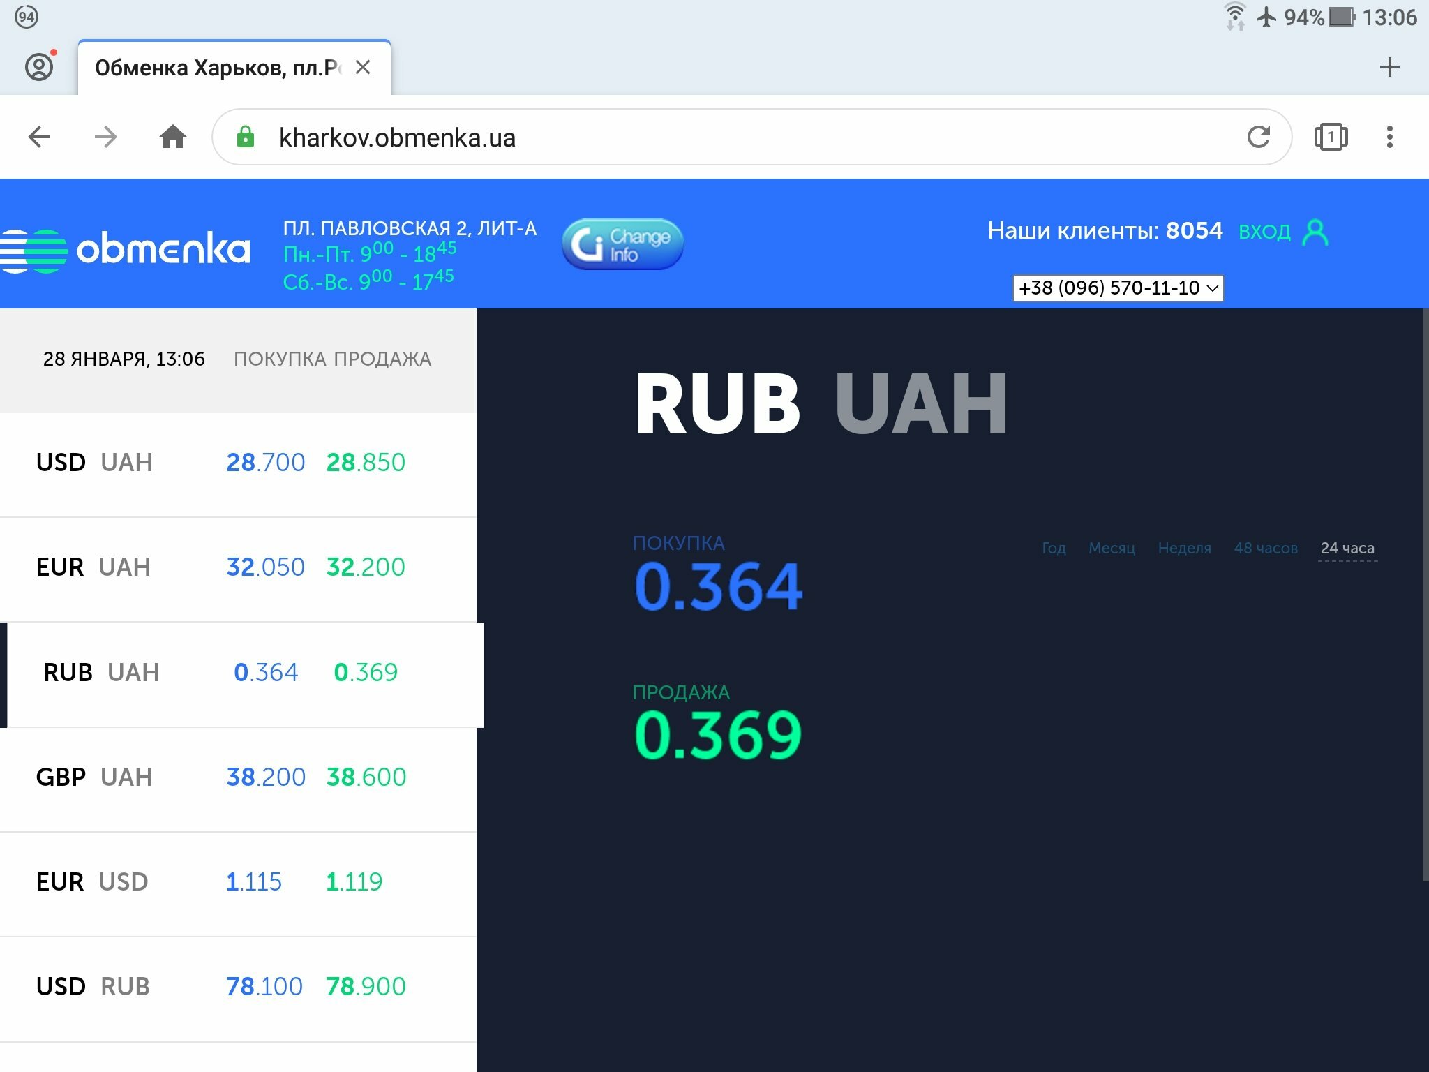Close the Обменка Харьков tab

point(363,68)
